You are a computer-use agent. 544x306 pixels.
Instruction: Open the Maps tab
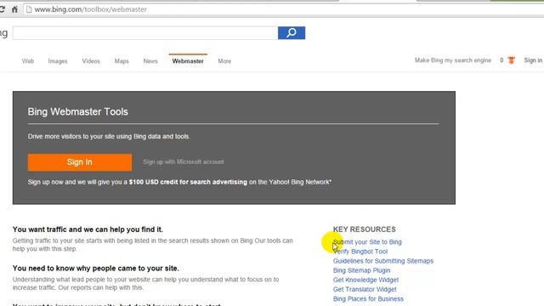click(x=122, y=61)
